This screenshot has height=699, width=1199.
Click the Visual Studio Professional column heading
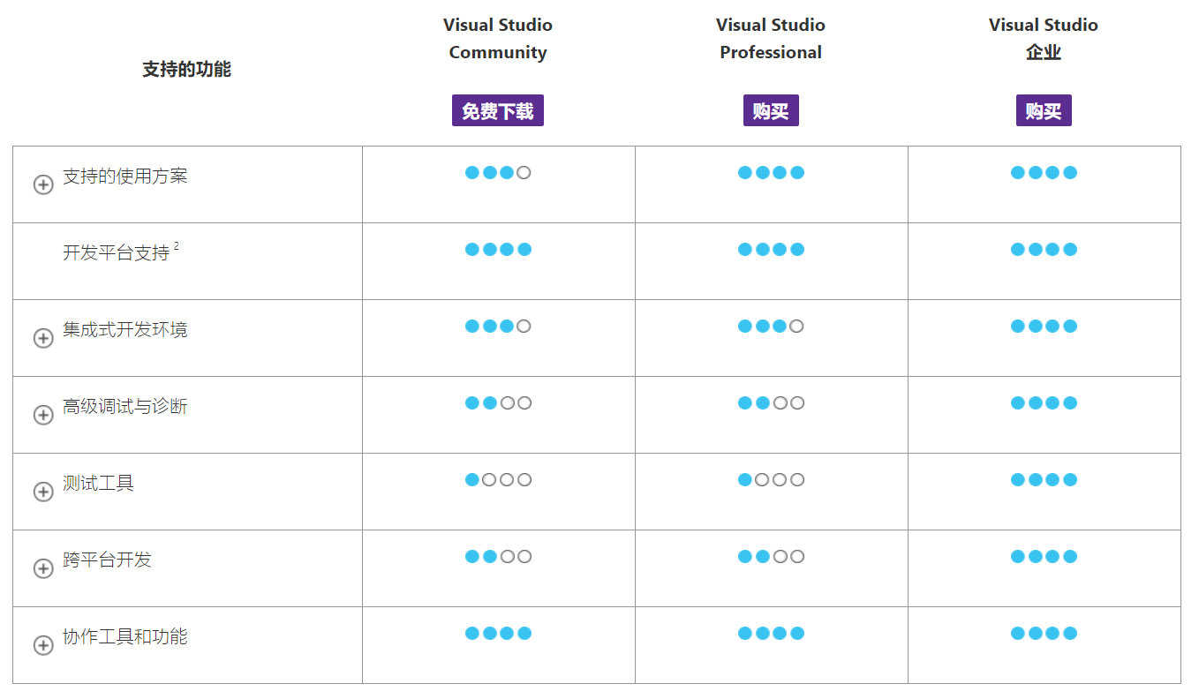pos(771,39)
